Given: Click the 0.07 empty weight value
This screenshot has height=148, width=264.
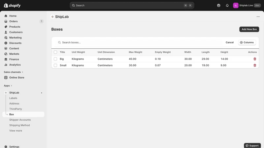Looking at the screenshot, I should [158, 65].
